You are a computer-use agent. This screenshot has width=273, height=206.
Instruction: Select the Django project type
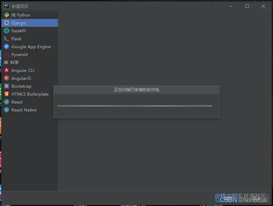(x=30, y=23)
